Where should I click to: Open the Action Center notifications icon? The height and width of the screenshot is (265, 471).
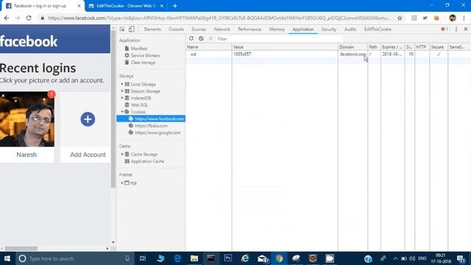pos(461,258)
